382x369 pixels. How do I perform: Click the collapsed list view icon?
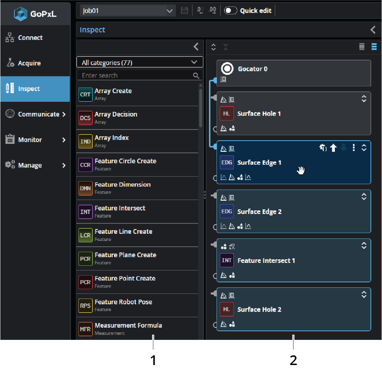(x=362, y=47)
